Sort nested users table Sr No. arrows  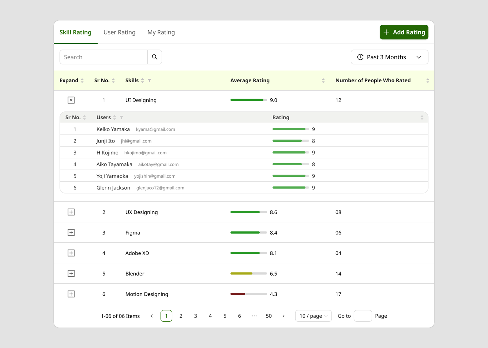pyautogui.click(x=84, y=117)
